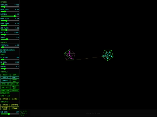Toggle MOVE: ON

(x=5, y=84)
